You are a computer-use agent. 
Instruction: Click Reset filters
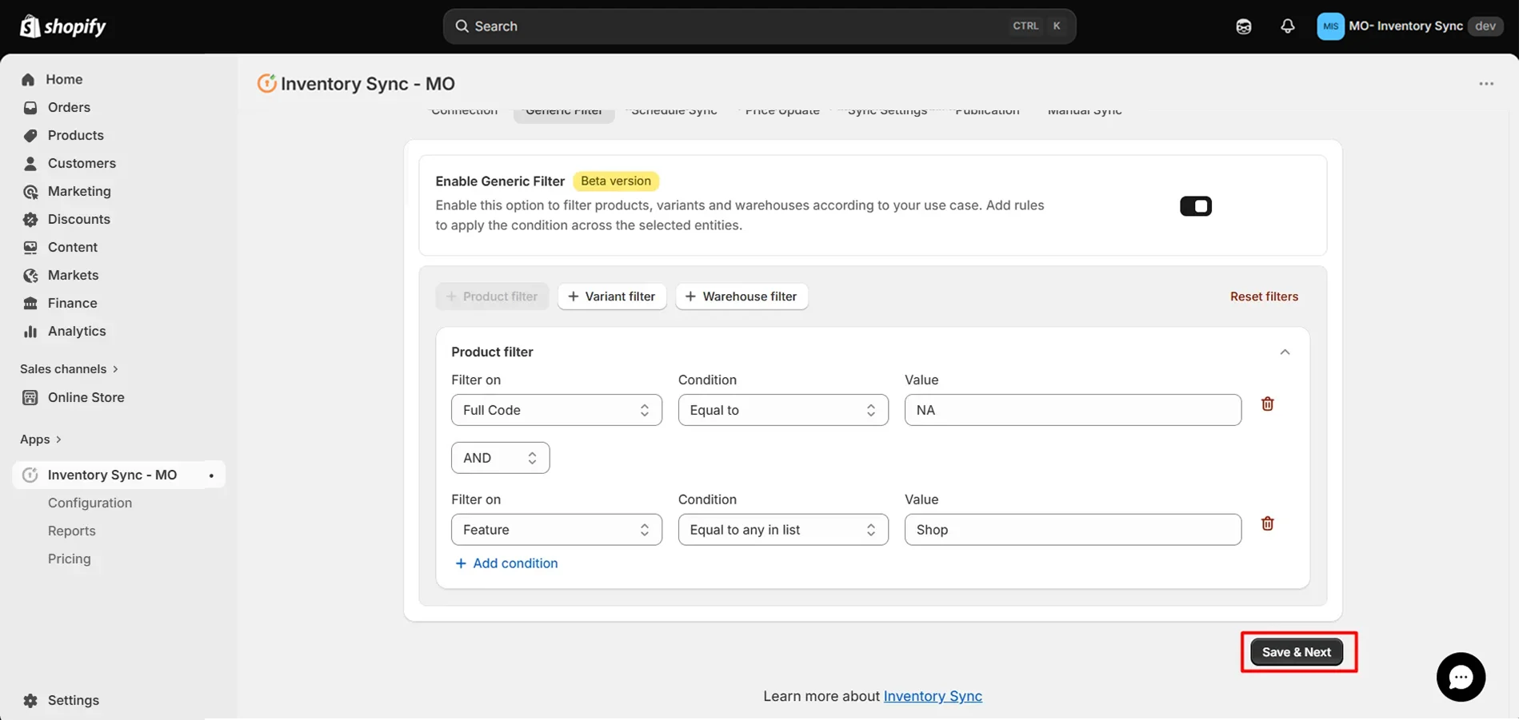1264,296
